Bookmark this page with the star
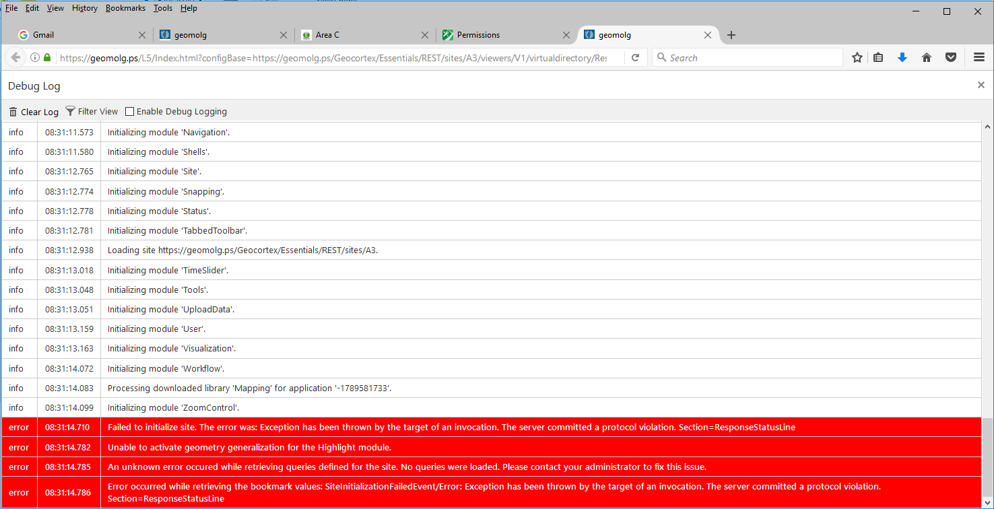The width and height of the screenshot is (994, 509). pyautogui.click(x=857, y=58)
